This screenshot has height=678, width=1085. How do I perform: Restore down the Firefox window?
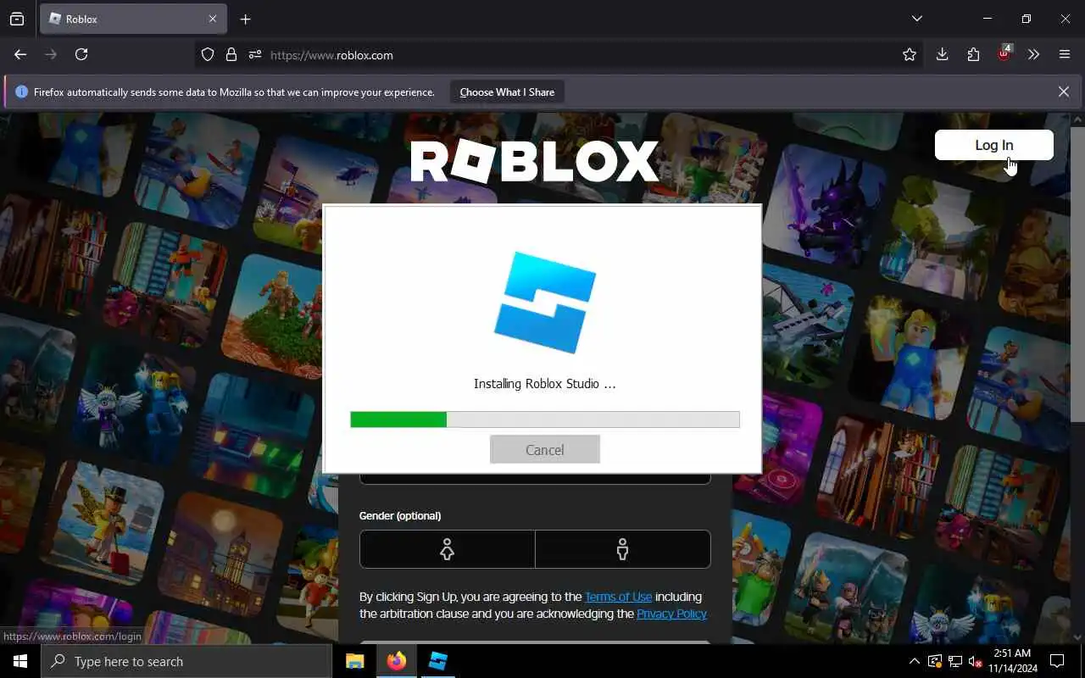tap(1026, 19)
